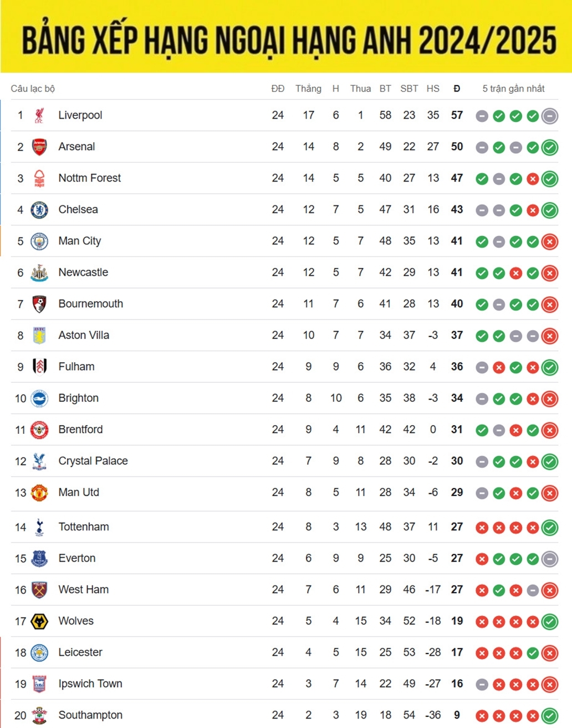Viewport: 572px width, 728px height.
Task: Click the '5 trận gần nhất' header
Action: click(x=513, y=89)
